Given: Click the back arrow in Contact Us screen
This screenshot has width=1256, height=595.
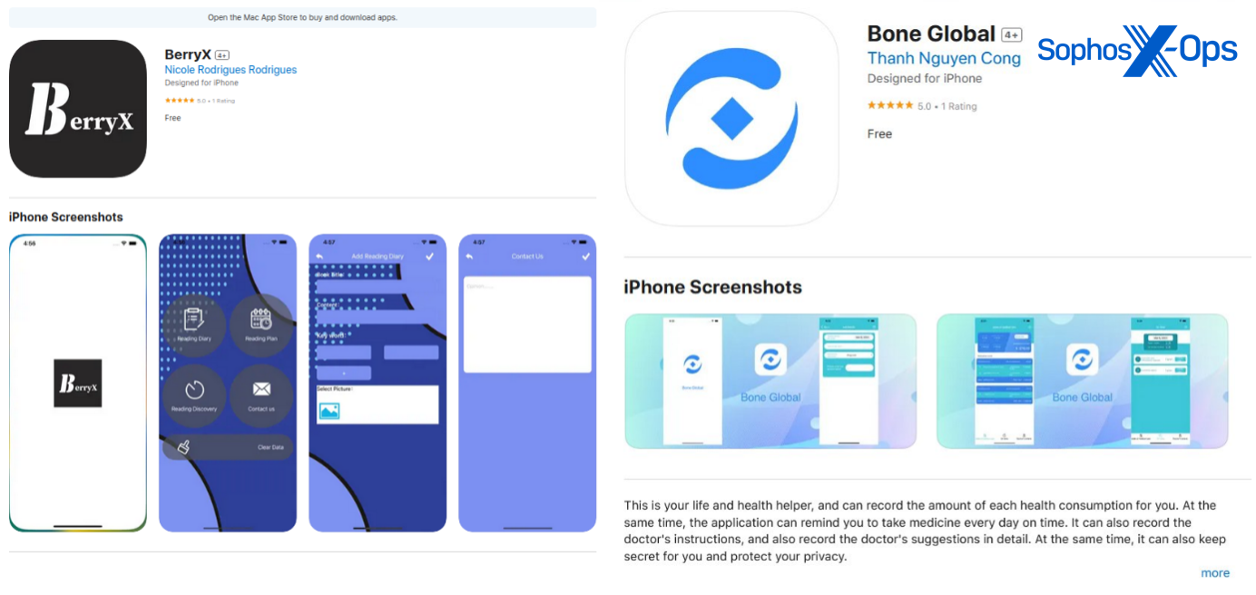Looking at the screenshot, I should tap(469, 257).
